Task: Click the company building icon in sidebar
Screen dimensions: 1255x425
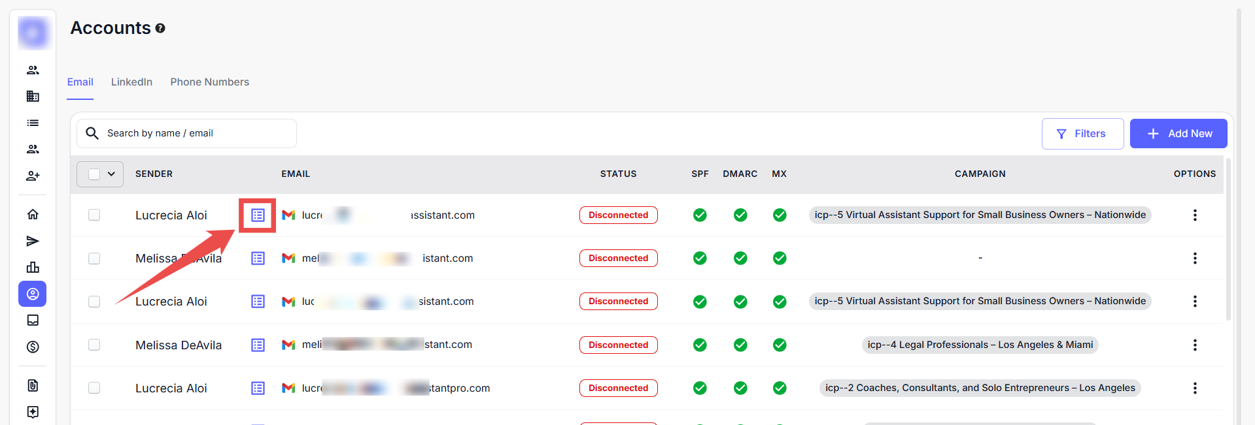Action: [33, 96]
